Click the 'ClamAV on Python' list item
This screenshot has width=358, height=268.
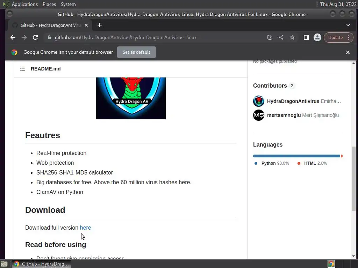[59, 192]
